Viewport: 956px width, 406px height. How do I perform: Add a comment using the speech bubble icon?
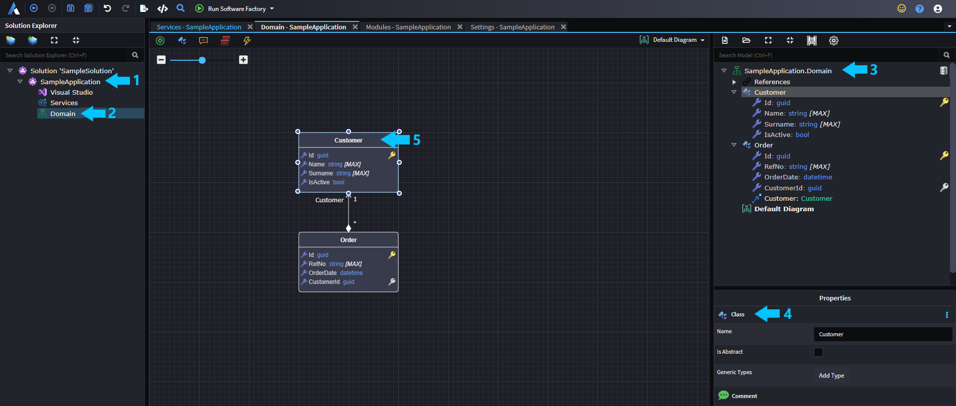pyautogui.click(x=203, y=41)
